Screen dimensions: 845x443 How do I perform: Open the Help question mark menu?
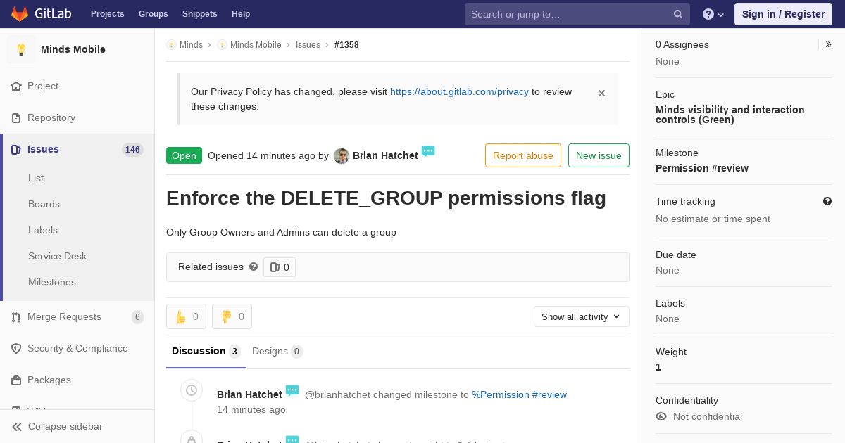click(713, 14)
